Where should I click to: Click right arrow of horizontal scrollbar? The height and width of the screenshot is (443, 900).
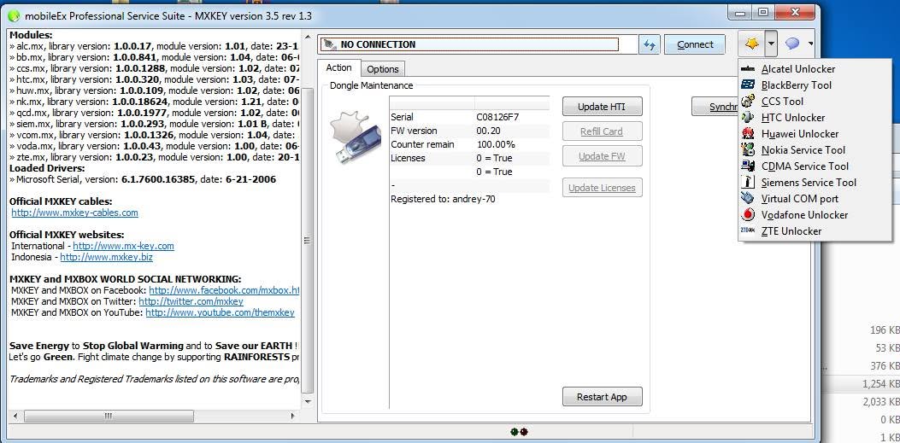tap(292, 416)
